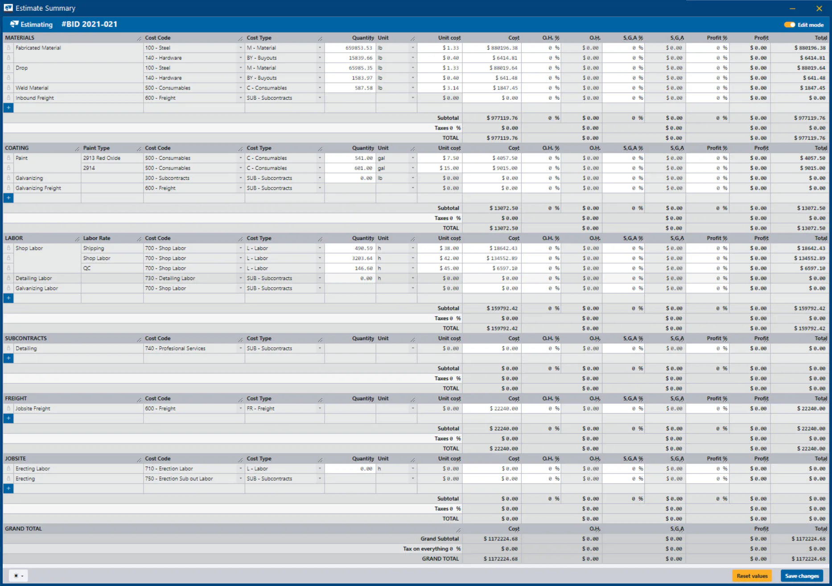Click the Tax on everything percent field
832x586 pixels.
coord(454,549)
